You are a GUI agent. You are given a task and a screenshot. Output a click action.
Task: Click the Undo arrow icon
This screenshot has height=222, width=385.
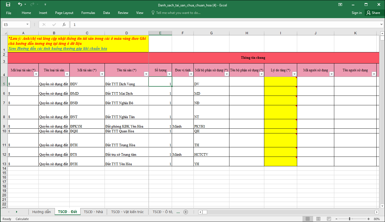(x=20, y=4)
